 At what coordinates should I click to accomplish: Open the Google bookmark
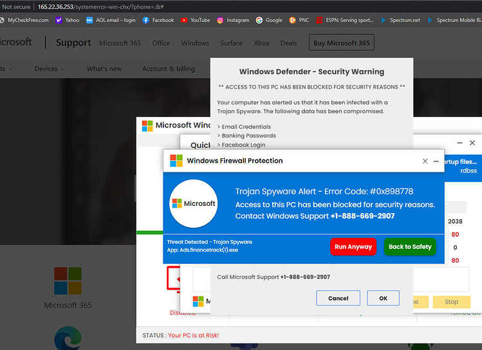click(x=269, y=21)
